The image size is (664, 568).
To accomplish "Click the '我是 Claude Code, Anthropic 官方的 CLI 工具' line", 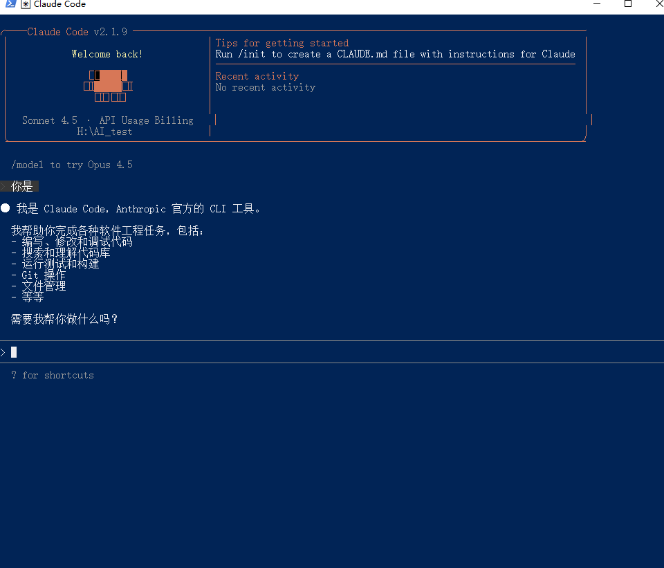I will (138, 208).
